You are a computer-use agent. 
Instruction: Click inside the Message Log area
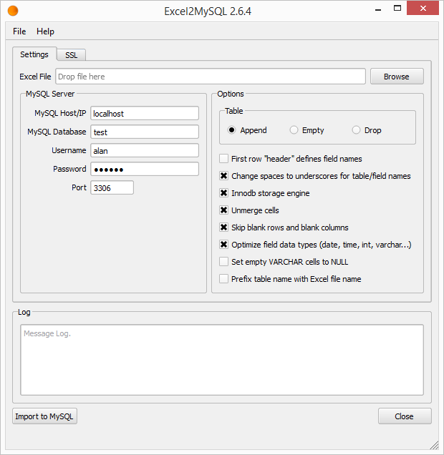pyautogui.click(x=222, y=360)
